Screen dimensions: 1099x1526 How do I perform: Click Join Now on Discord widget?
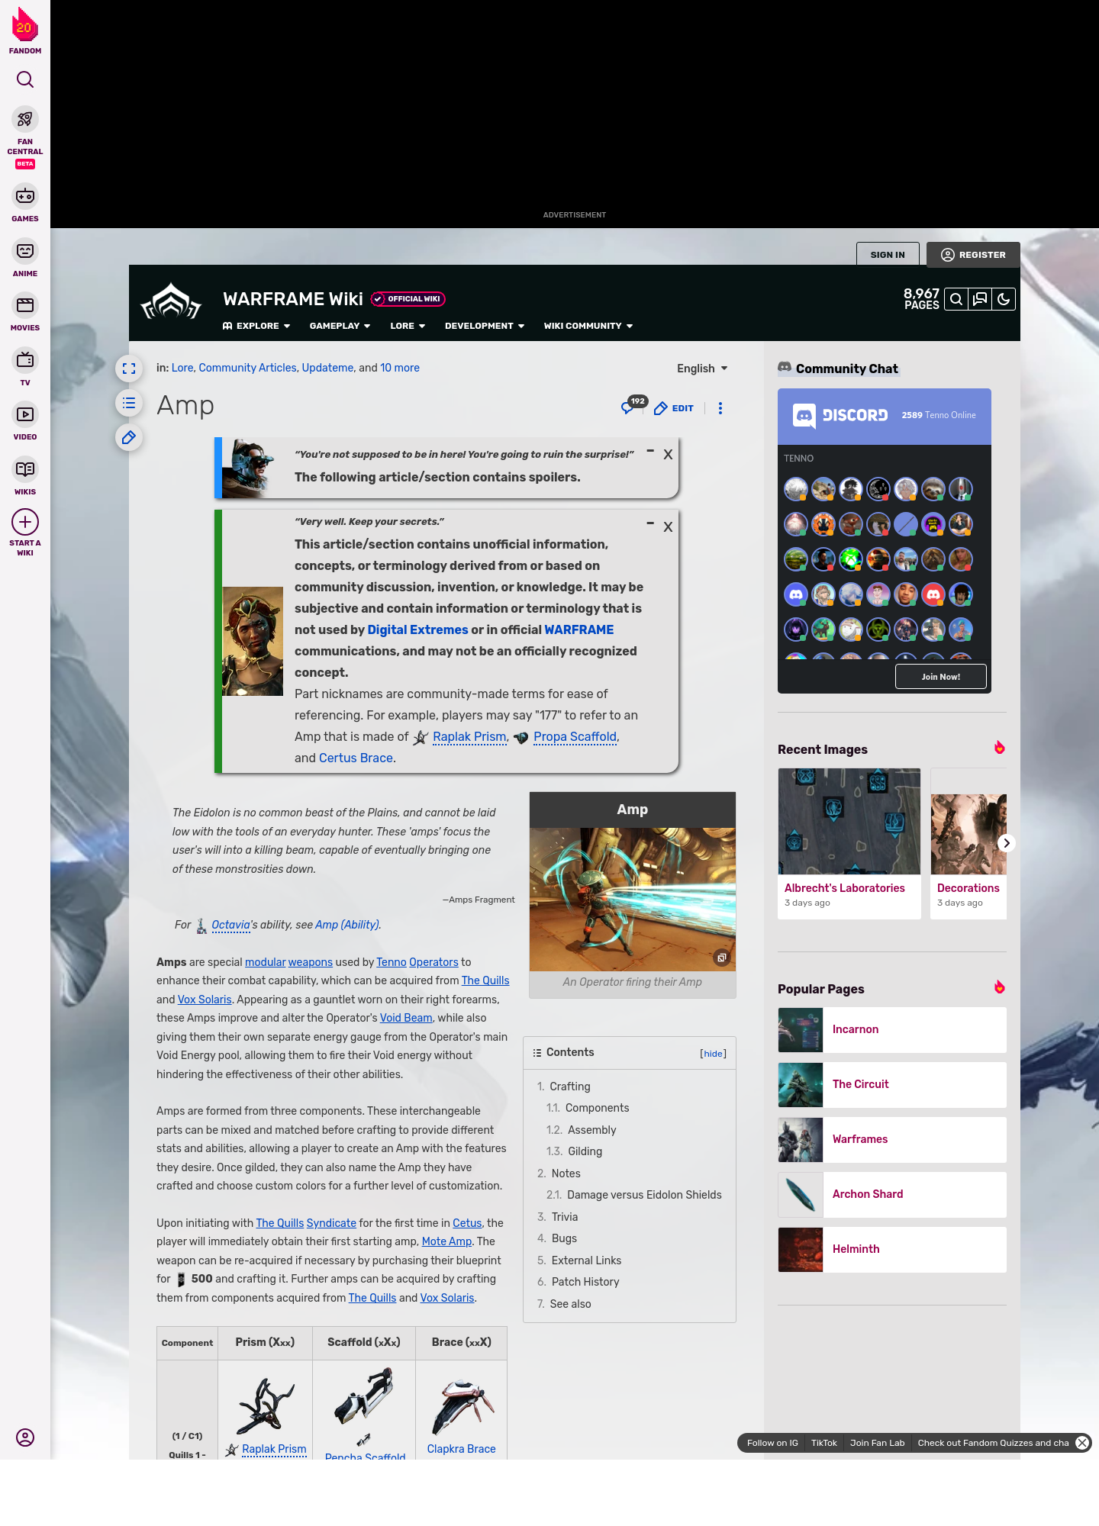[940, 676]
